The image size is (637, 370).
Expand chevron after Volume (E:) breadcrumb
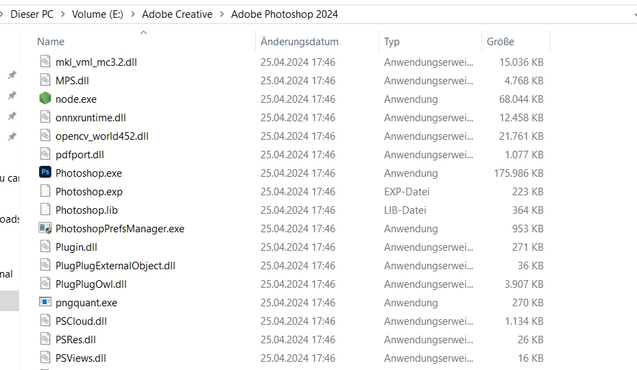133,14
